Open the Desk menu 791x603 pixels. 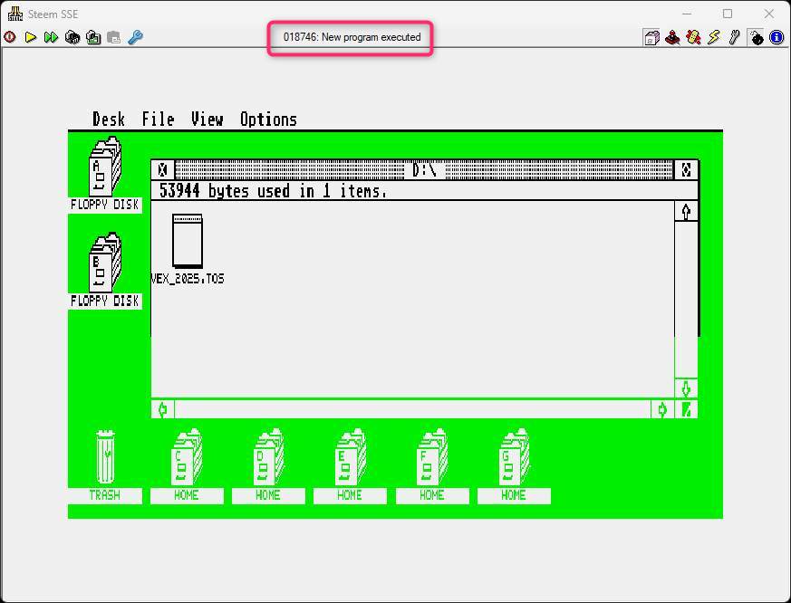click(x=109, y=120)
